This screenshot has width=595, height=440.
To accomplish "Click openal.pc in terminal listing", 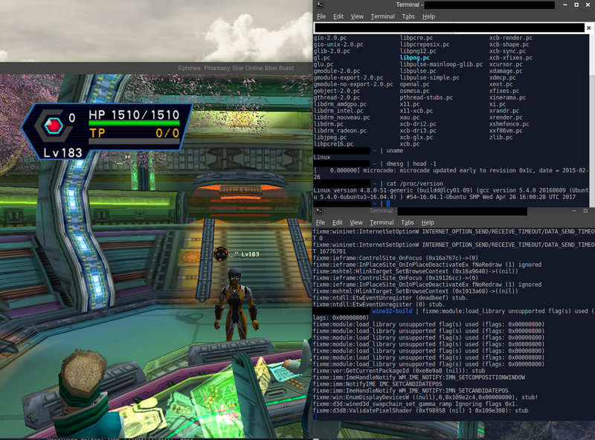I will coord(415,84).
